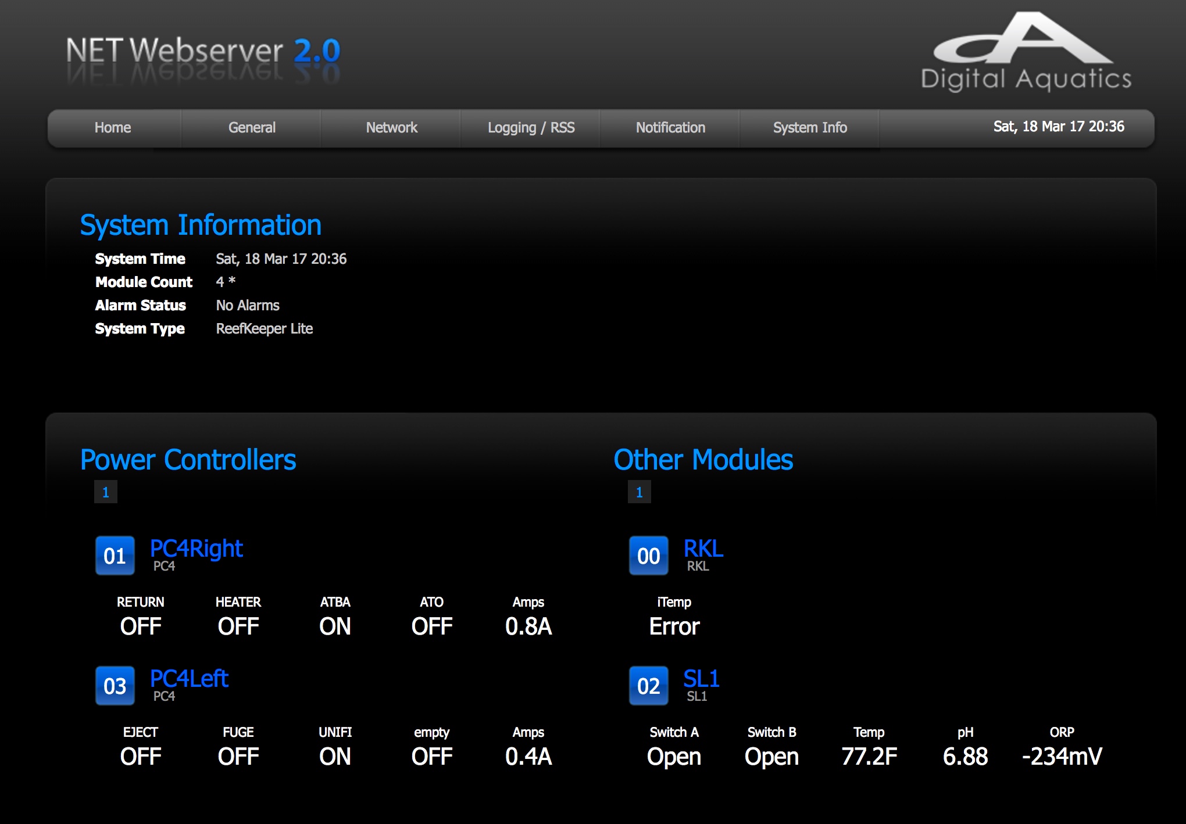Open the Network menu item
This screenshot has height=824, width=1186.
coord(391,128)
